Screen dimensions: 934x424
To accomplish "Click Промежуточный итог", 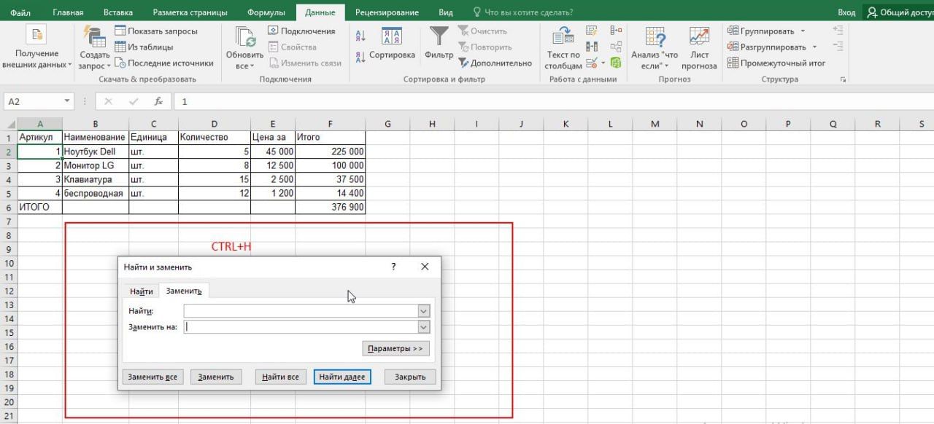I will coord(776,63).
